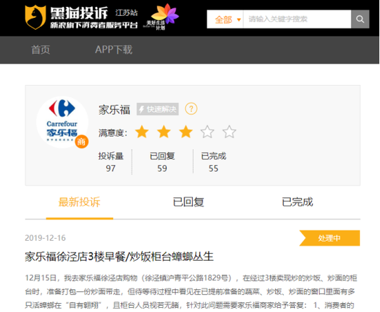Click the first filled satisfaction star
The height and width of the screenshot is (312, 380).
(x=142, y=131)
